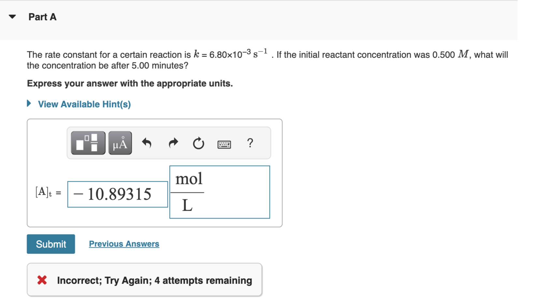
Task: Click the undo arrow in the answer toolbar
Action: 146,143
